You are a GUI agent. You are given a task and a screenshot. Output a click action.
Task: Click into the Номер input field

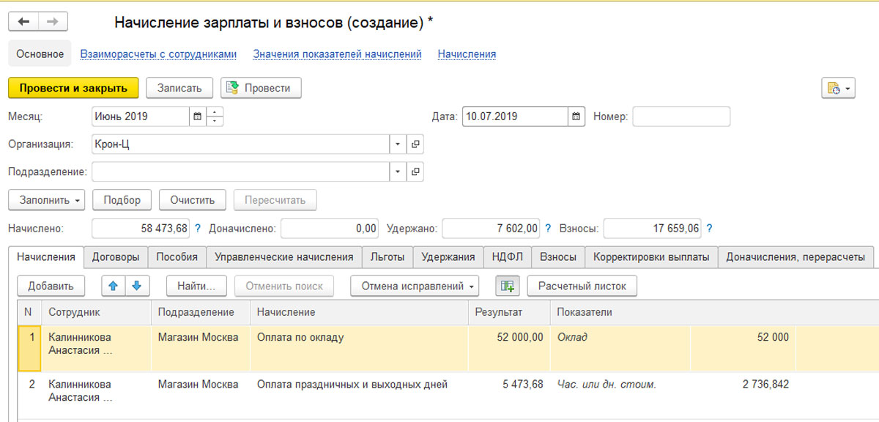pos(681,116)
